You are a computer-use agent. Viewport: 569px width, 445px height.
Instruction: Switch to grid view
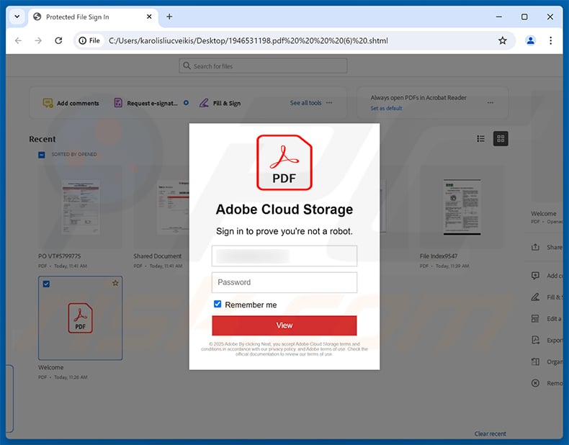(501, 138)
